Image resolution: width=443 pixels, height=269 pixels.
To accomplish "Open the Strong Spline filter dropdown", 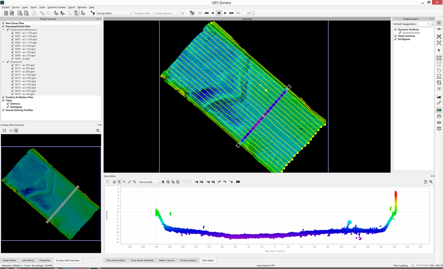I will tap(114, 13).
